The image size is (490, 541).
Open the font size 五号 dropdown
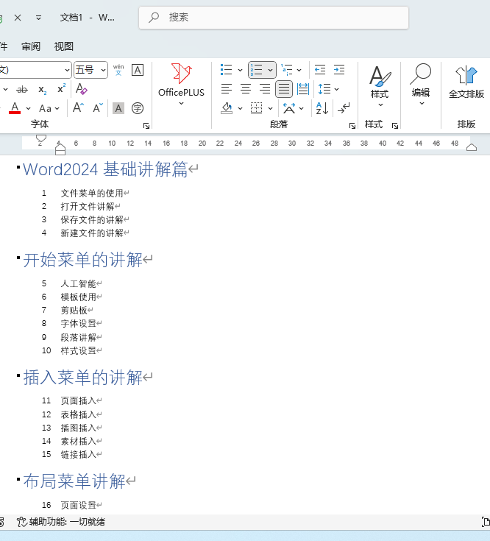103,71
